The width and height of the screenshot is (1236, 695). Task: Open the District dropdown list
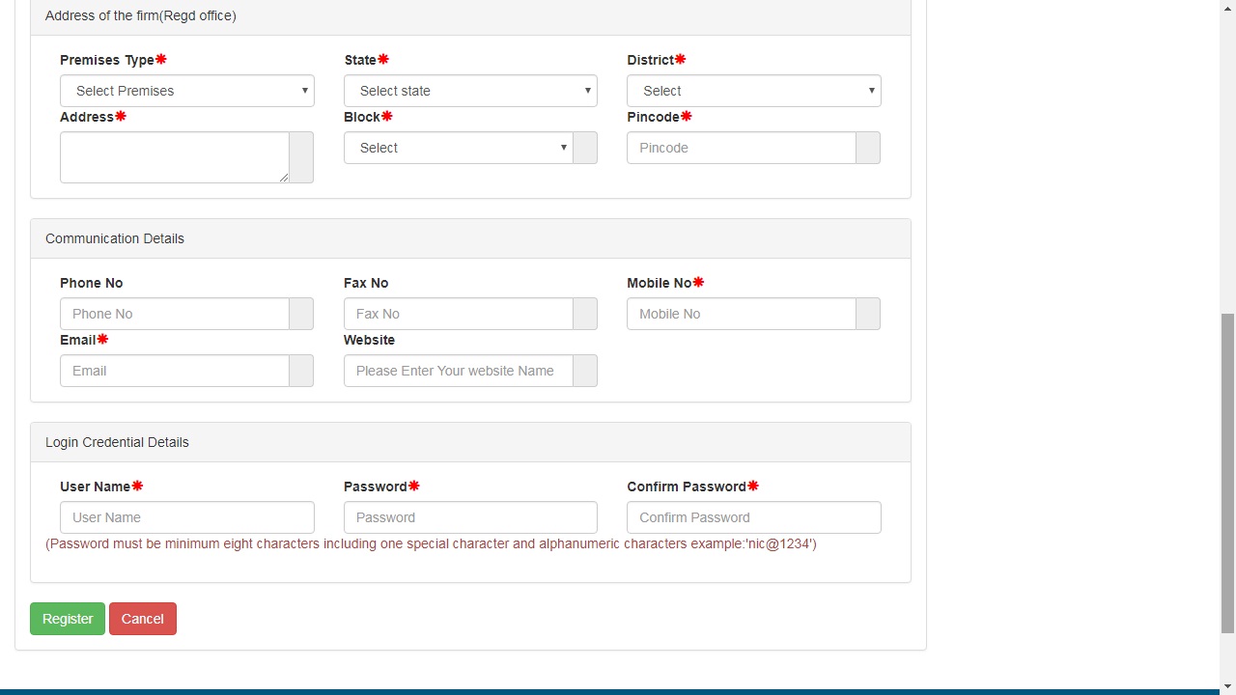[x=753, y=91]
